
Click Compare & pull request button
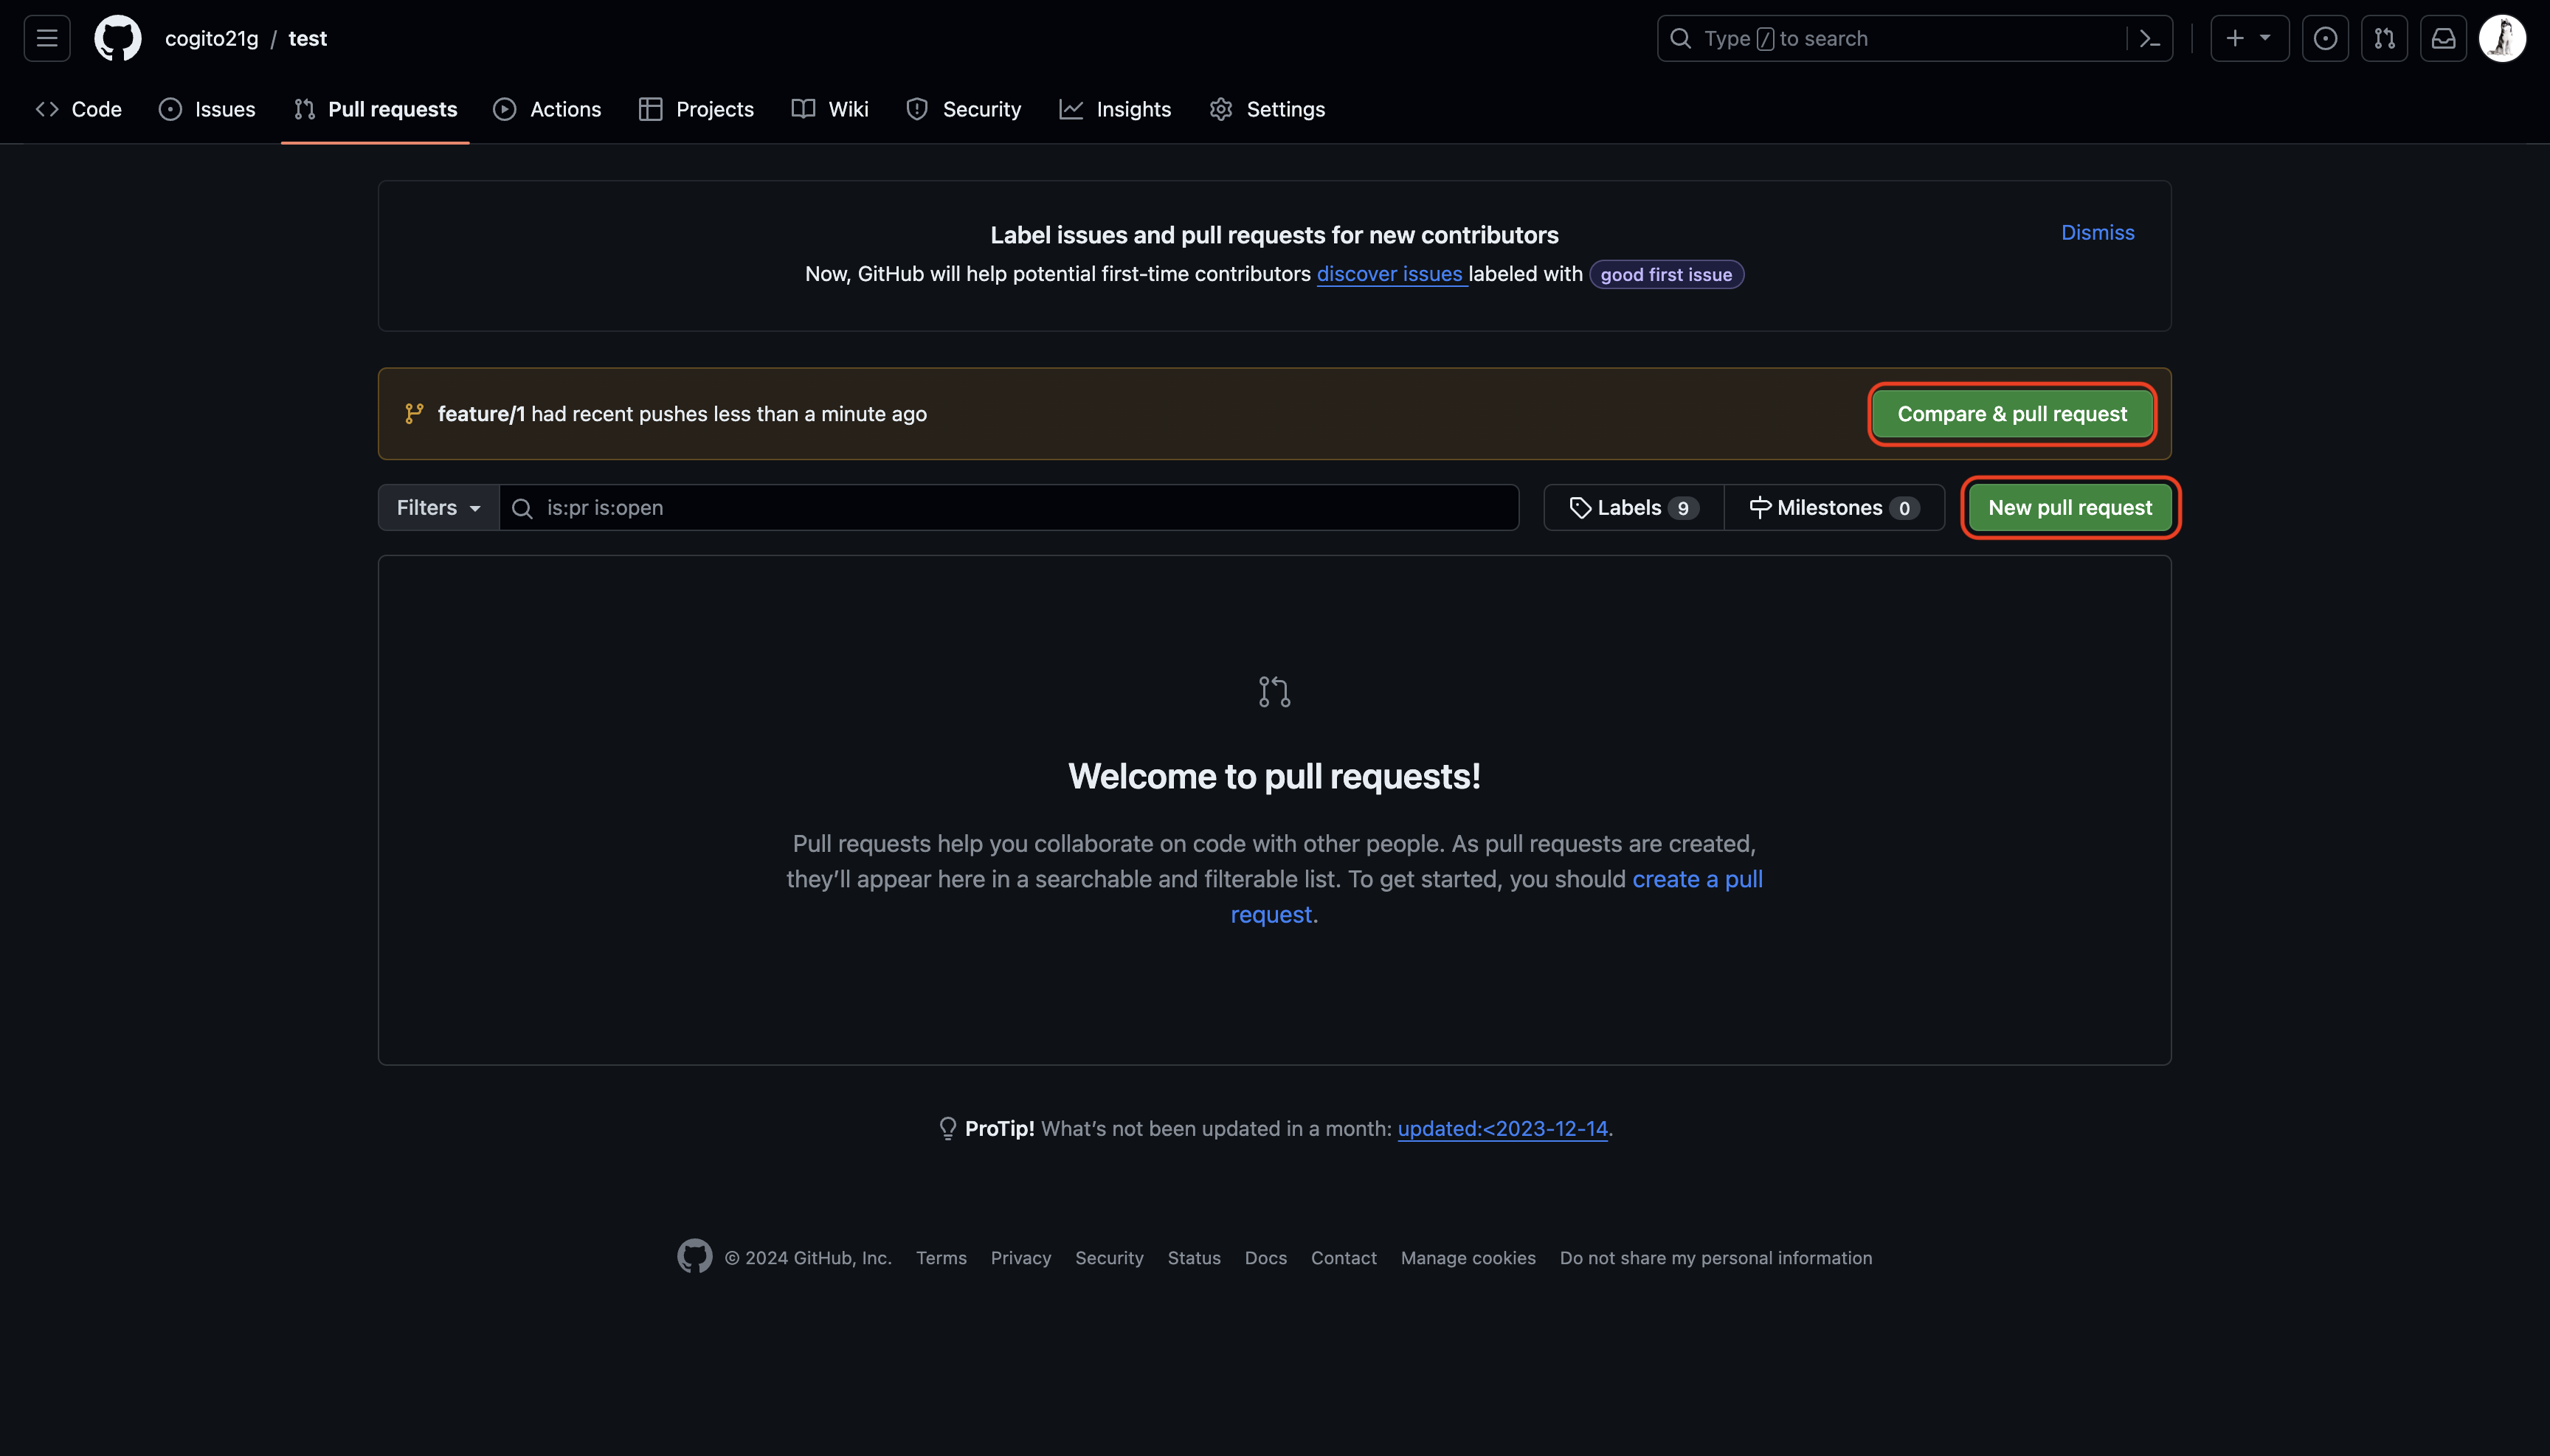coord(2011,414)
